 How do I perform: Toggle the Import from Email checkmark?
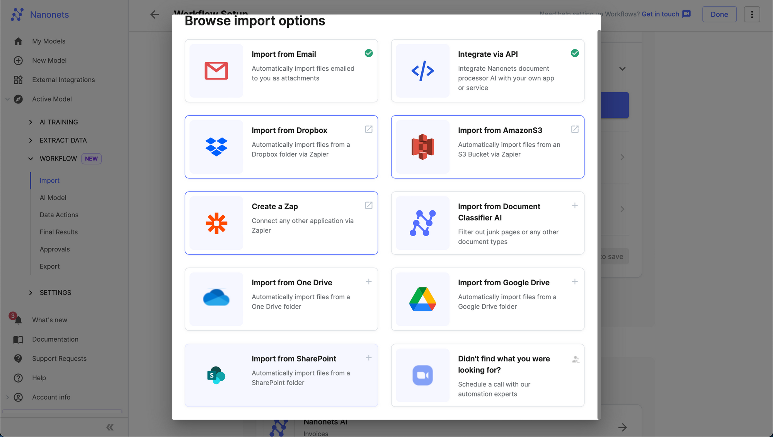[x=369, y=53]
